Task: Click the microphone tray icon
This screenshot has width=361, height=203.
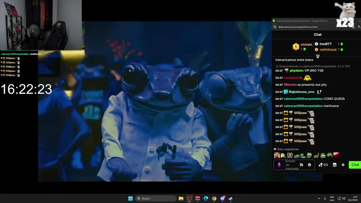Action: tap(325, 198)
